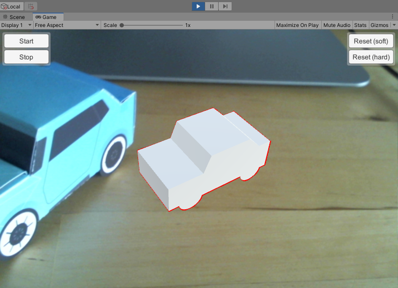Image resolution: width=398 pixels, height=288 pixels.
Task: Open the Gizmos dropdown arrow
Action: tap(394, 25)
